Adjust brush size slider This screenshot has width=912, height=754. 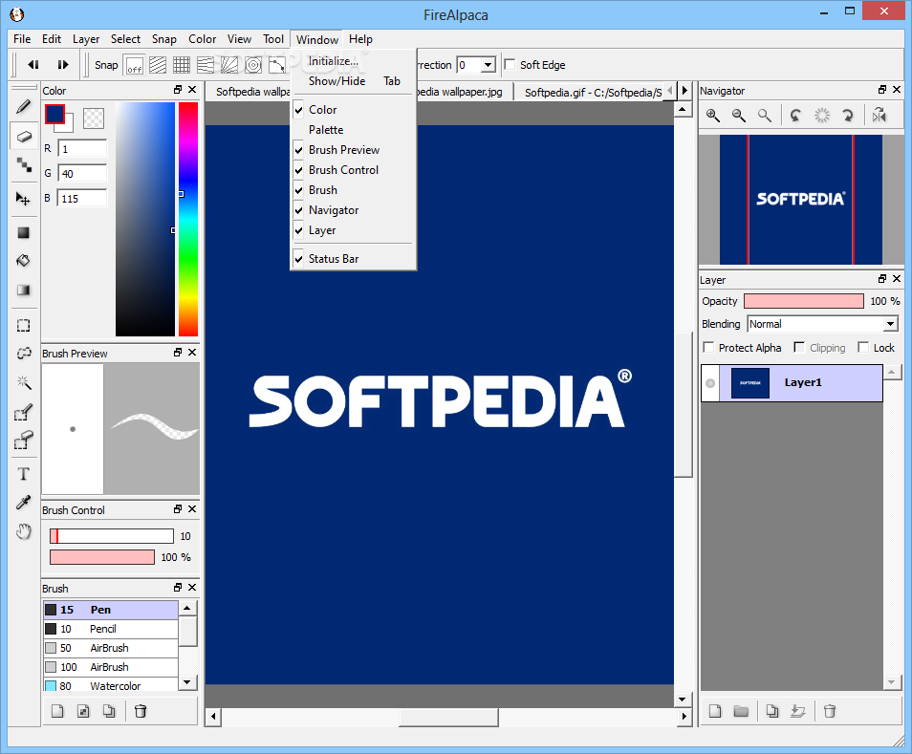pyautogui.click(x=112, y=536)
